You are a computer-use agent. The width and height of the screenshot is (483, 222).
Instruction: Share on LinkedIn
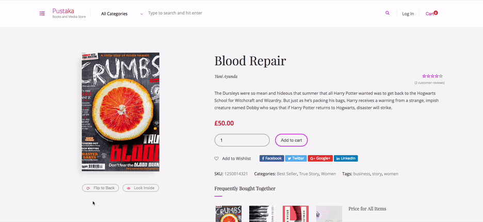(x=346, y=158)
